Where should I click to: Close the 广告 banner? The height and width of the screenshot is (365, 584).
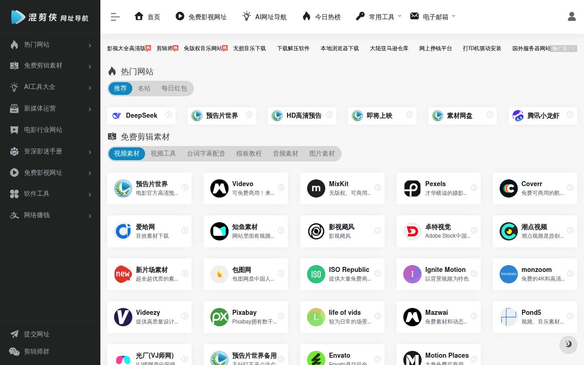574,48
